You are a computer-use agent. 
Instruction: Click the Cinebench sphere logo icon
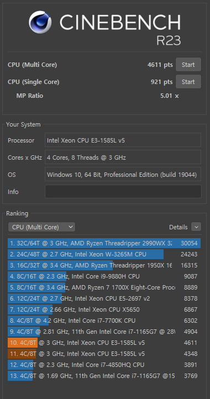click(x=40, y=22)
